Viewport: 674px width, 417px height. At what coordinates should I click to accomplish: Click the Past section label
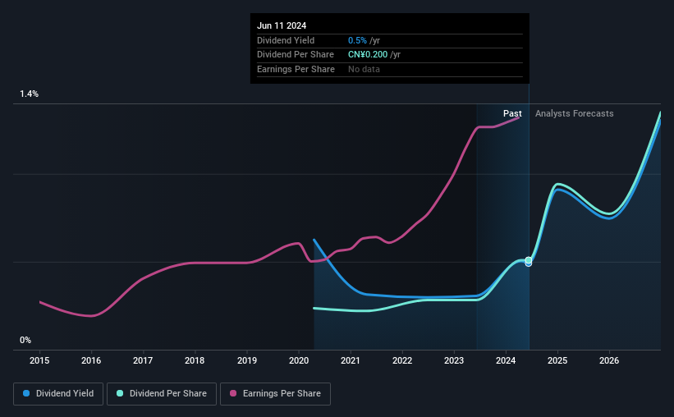coord(512,113)
